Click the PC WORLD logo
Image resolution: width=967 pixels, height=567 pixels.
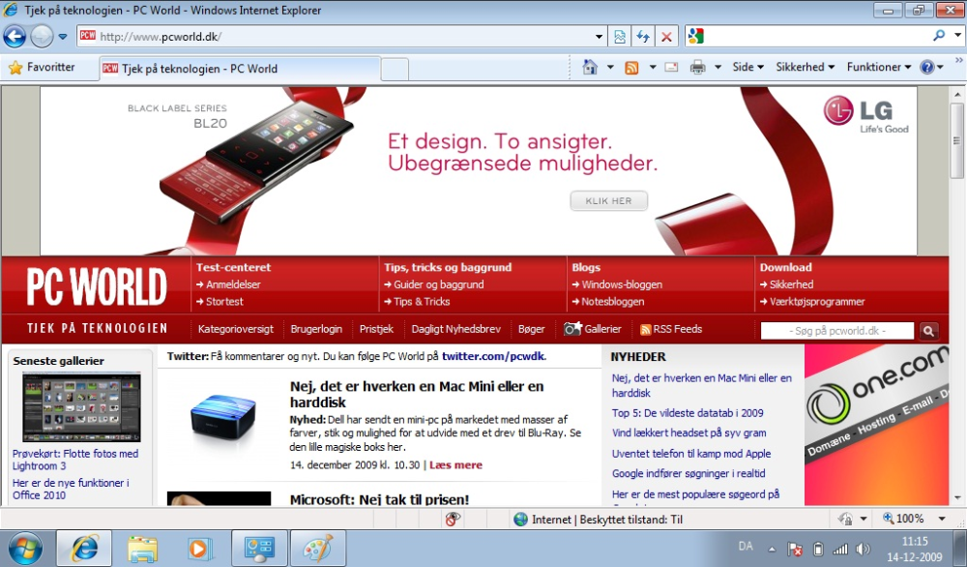click(96, 286)
